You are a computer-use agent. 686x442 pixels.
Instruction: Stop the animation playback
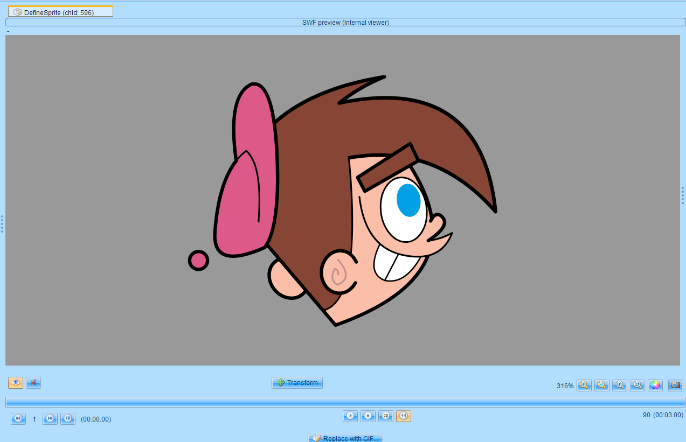click(368, 416)
